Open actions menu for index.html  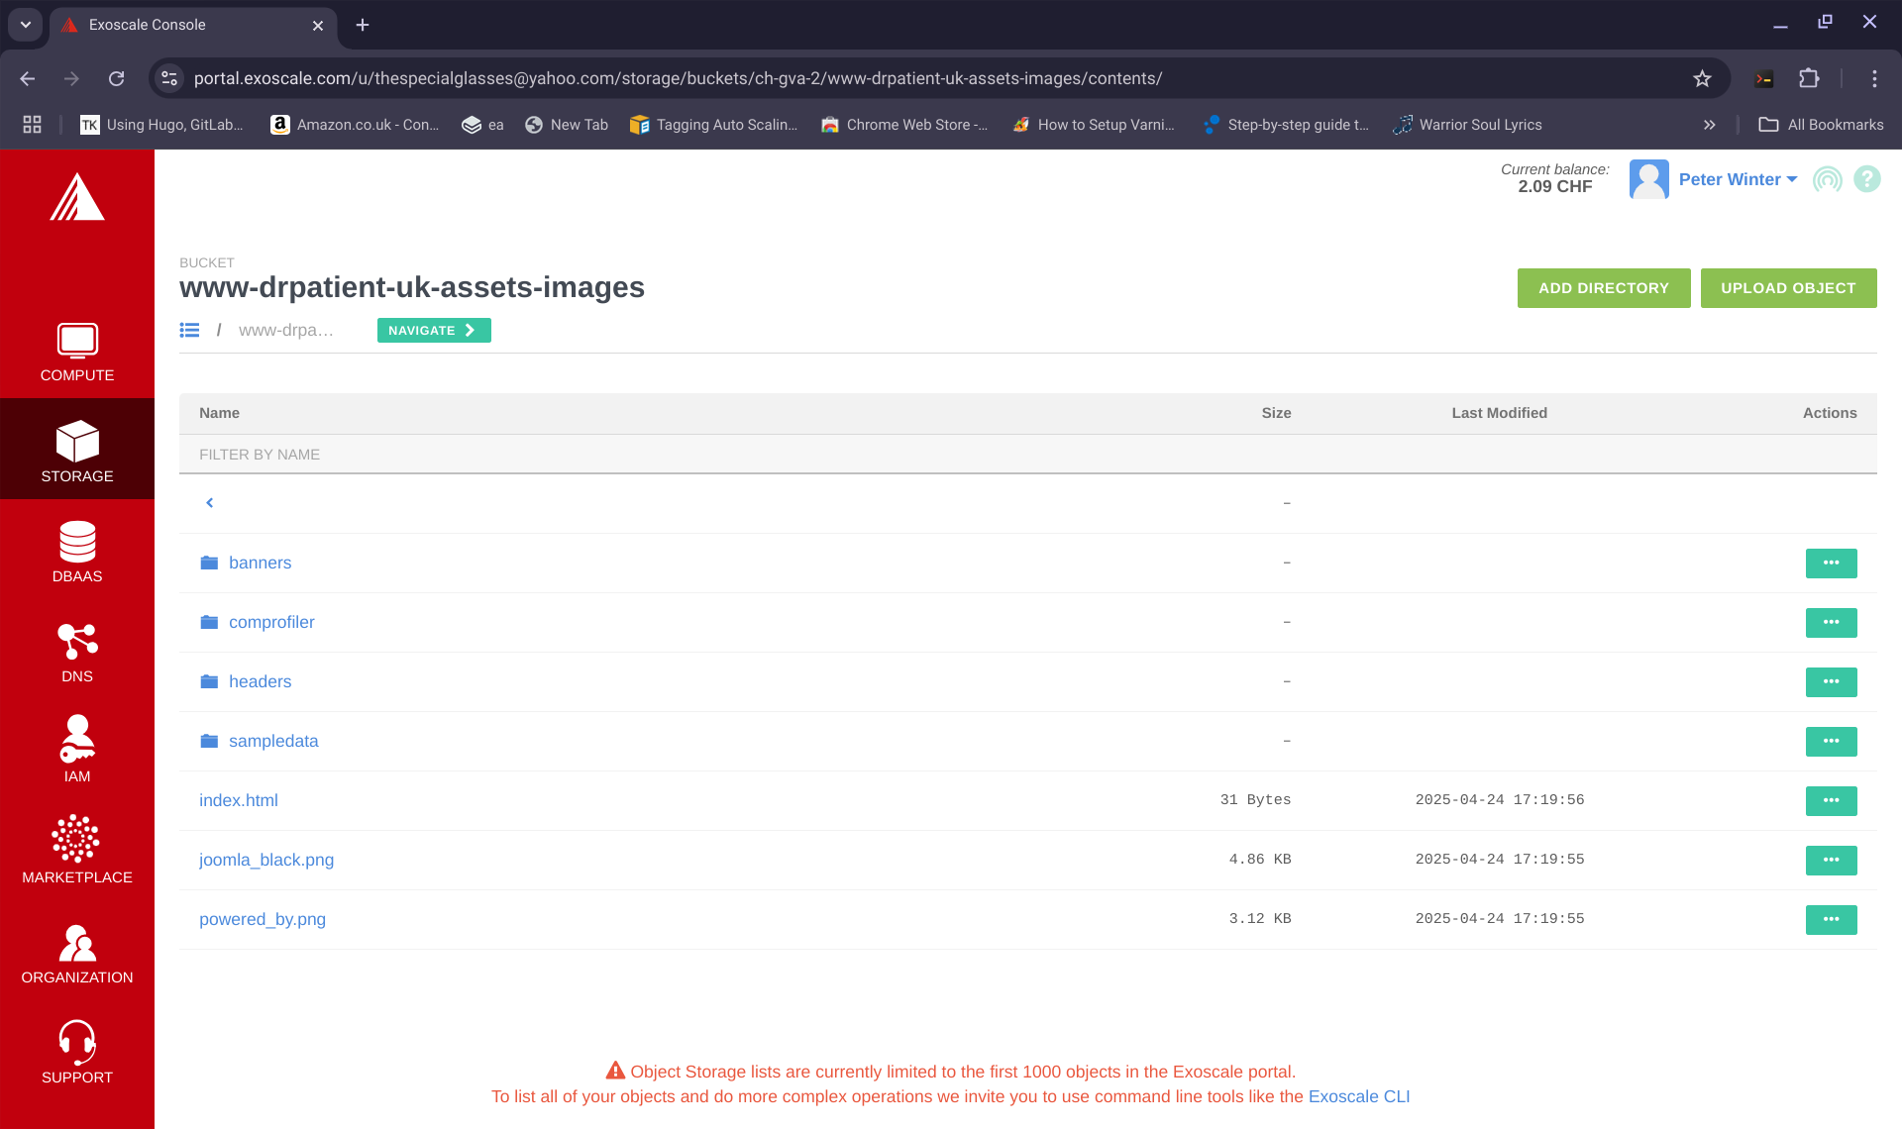pyautogui.click(x=1831, y=800)
